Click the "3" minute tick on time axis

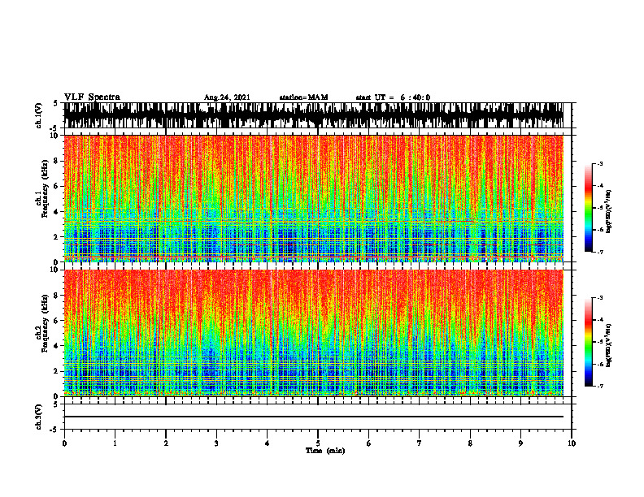(x=216, y=443)
